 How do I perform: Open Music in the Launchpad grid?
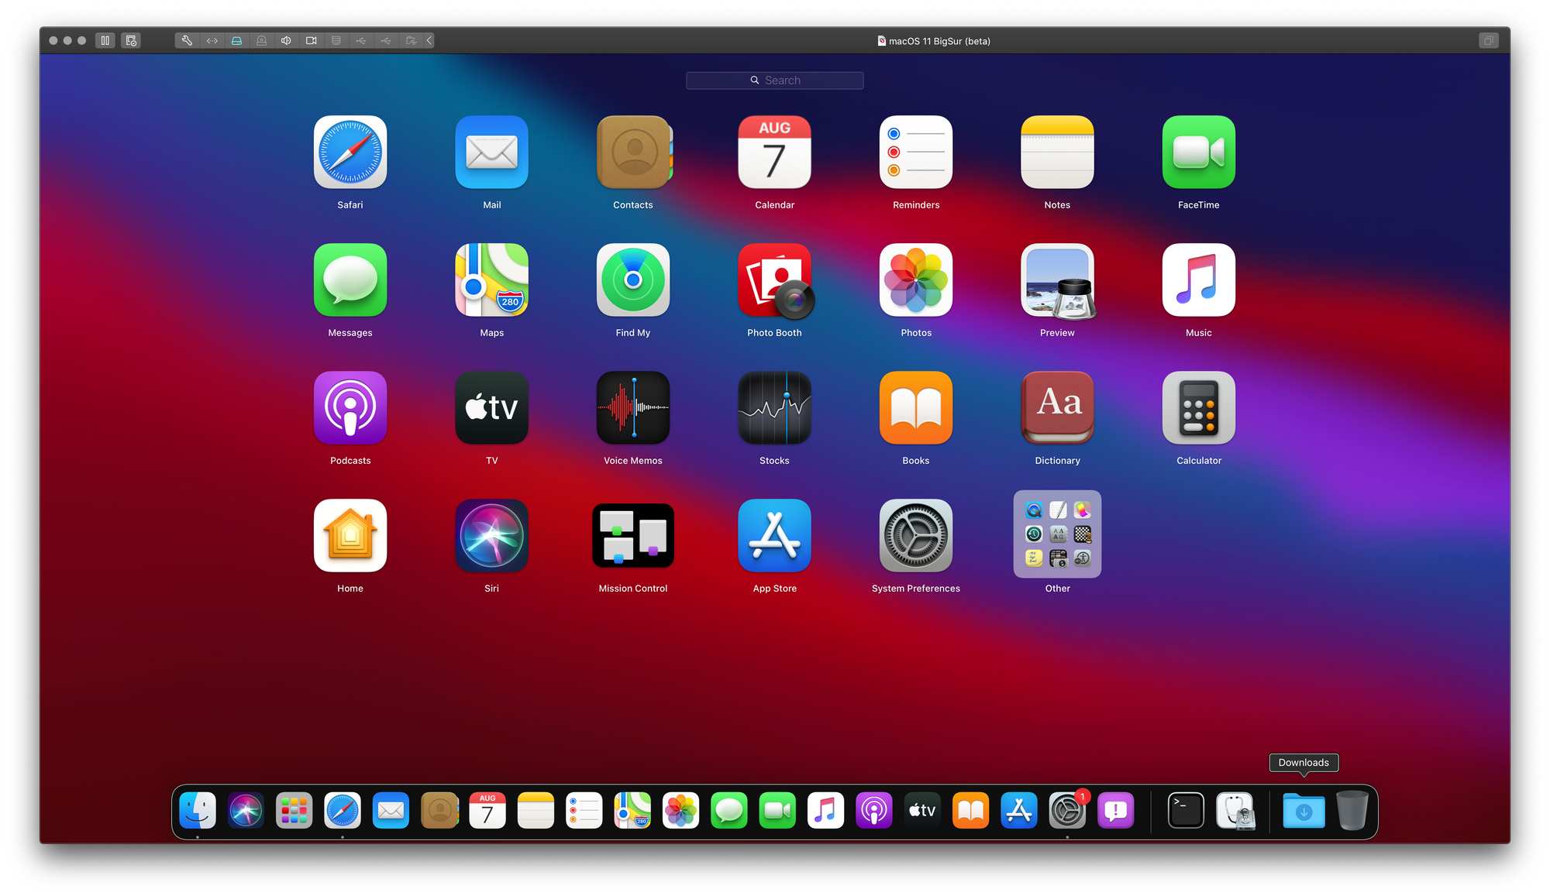[1199, 280]
